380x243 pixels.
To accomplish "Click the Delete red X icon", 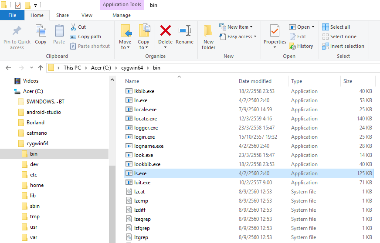I will (x=165, y=31).
